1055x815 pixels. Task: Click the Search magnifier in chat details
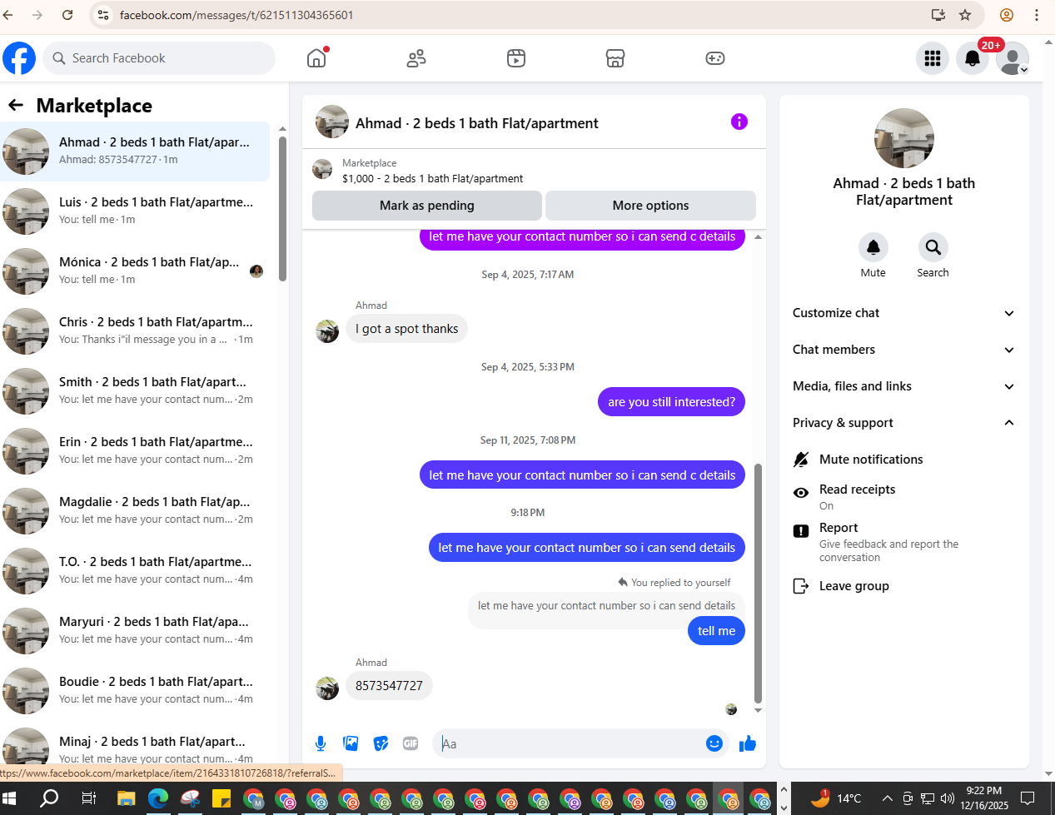click(933, 247)
